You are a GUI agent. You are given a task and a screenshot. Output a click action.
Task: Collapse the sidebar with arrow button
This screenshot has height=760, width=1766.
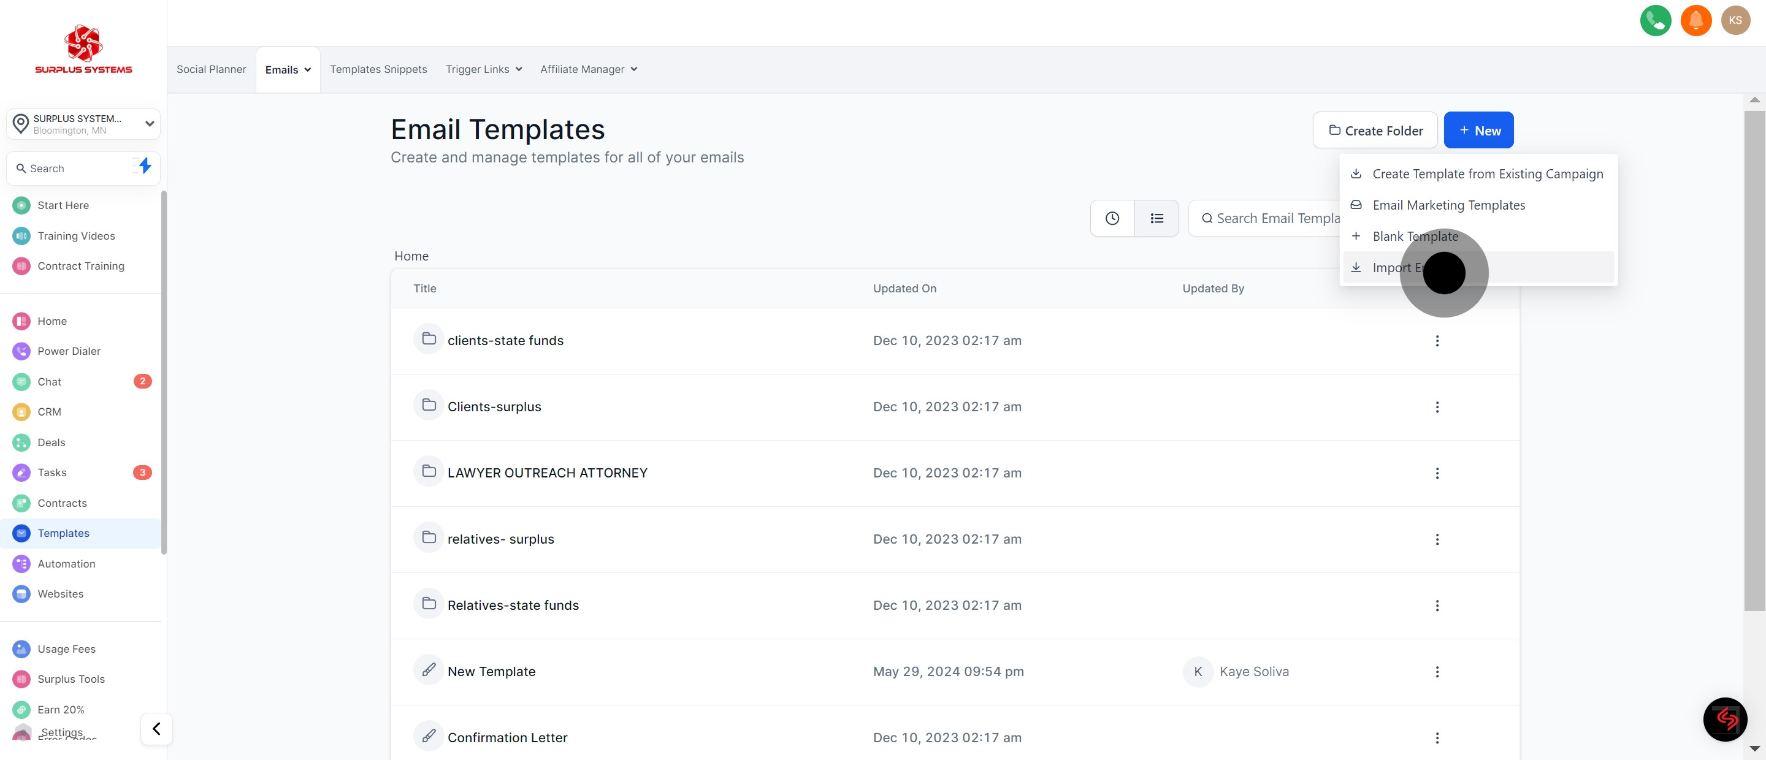pyautogui.click(x=156, y=729)
